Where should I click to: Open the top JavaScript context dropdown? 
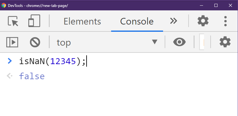[x=107, y=42]
